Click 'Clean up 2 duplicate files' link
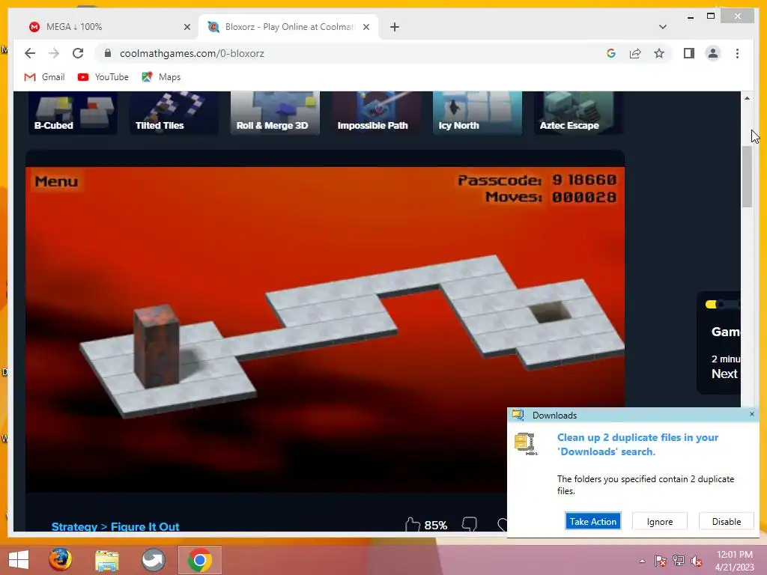The image size is (767, 575). click(638, 445)
